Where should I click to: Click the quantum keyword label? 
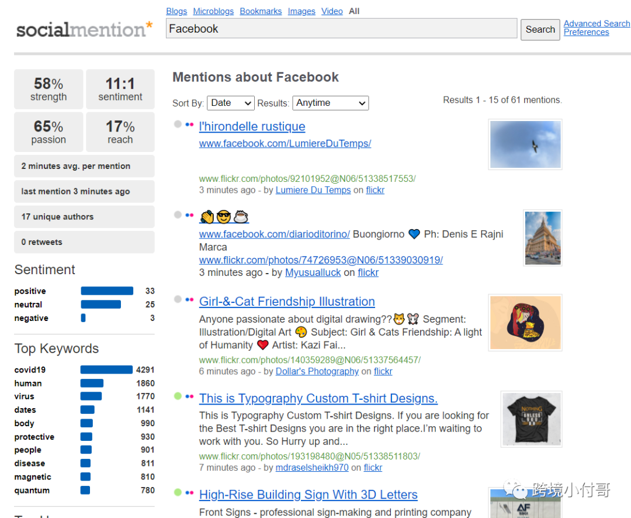point(32,491)
